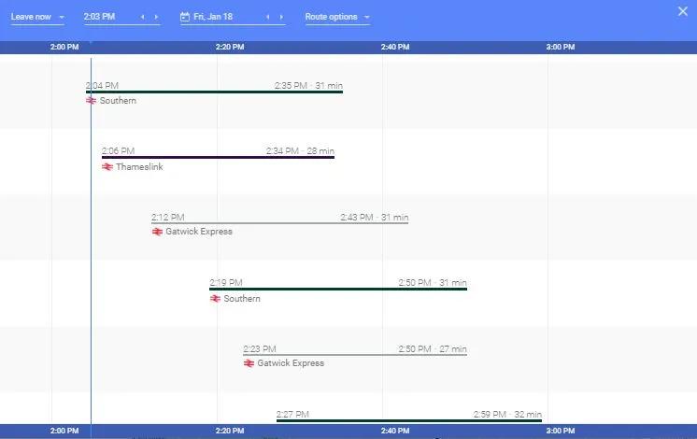Go to next day with right arrow
The width and height of the screenshot is (697, 439).
pyautogui.click(x=281, y=17)
